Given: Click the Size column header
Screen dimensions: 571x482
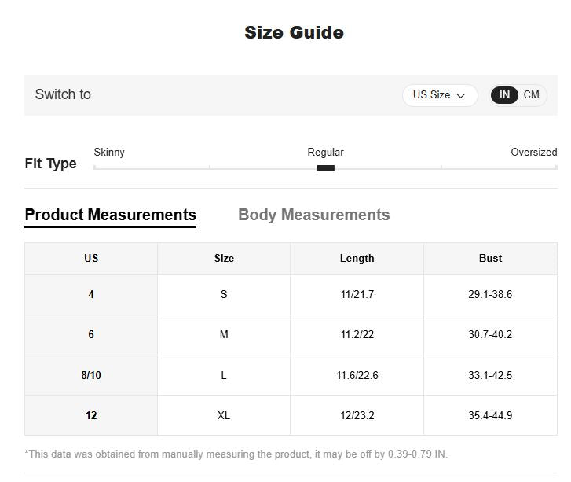Looking at the screenshot, I should coord(224,258).
